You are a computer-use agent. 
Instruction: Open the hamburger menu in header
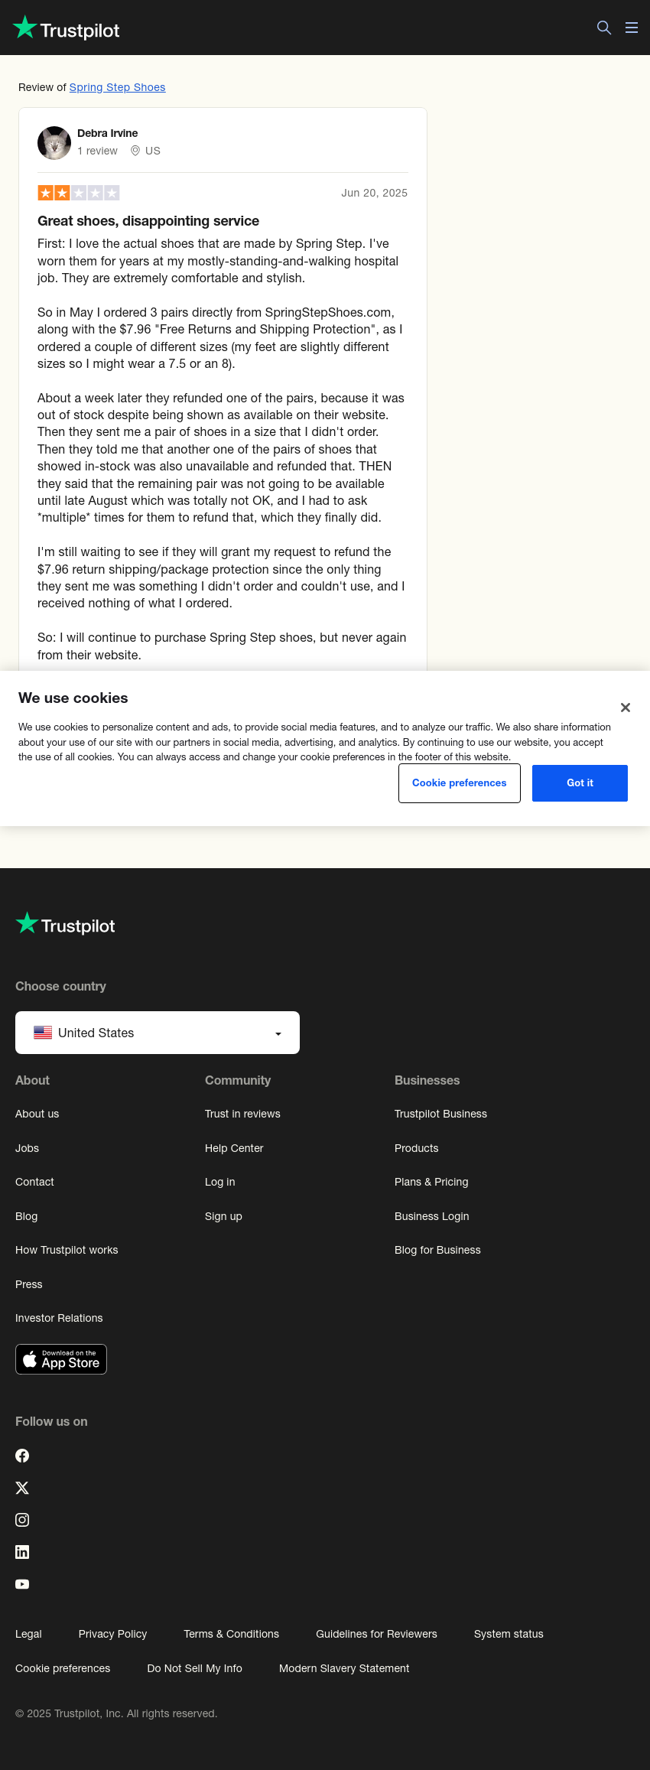pyautogui.click(x=632, y=28)
